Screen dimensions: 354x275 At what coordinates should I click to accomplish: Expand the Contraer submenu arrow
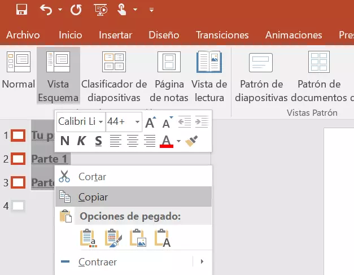pyautogui.click(x=202, y=262)
